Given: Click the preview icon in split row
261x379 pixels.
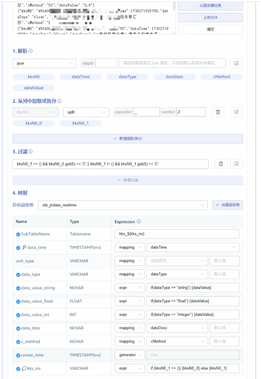Looking at the screenshot, I should 236,112.
